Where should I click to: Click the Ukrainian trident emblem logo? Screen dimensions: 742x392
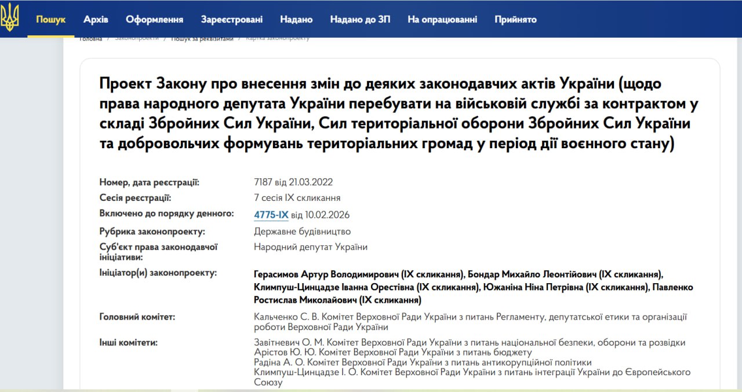(10, 18)
